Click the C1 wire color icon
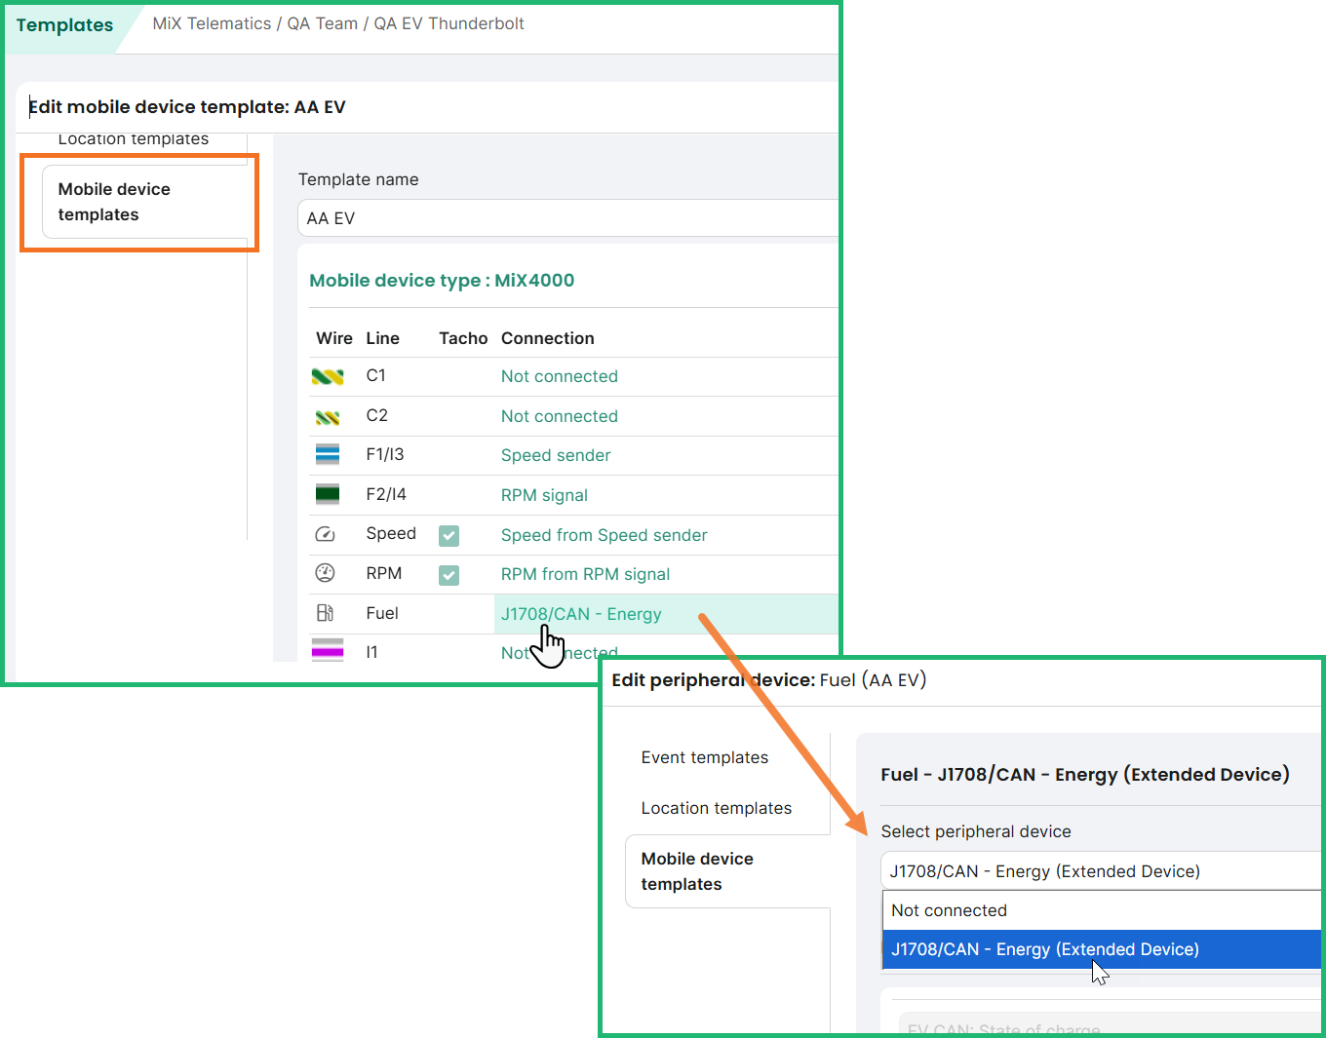 click(328, 376)
